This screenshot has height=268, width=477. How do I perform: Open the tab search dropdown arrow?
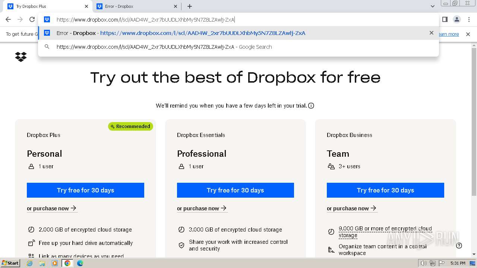(x=432, y=6)
